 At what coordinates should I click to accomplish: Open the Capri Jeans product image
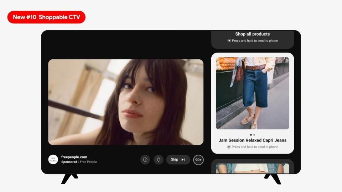(x=253, y=93)
